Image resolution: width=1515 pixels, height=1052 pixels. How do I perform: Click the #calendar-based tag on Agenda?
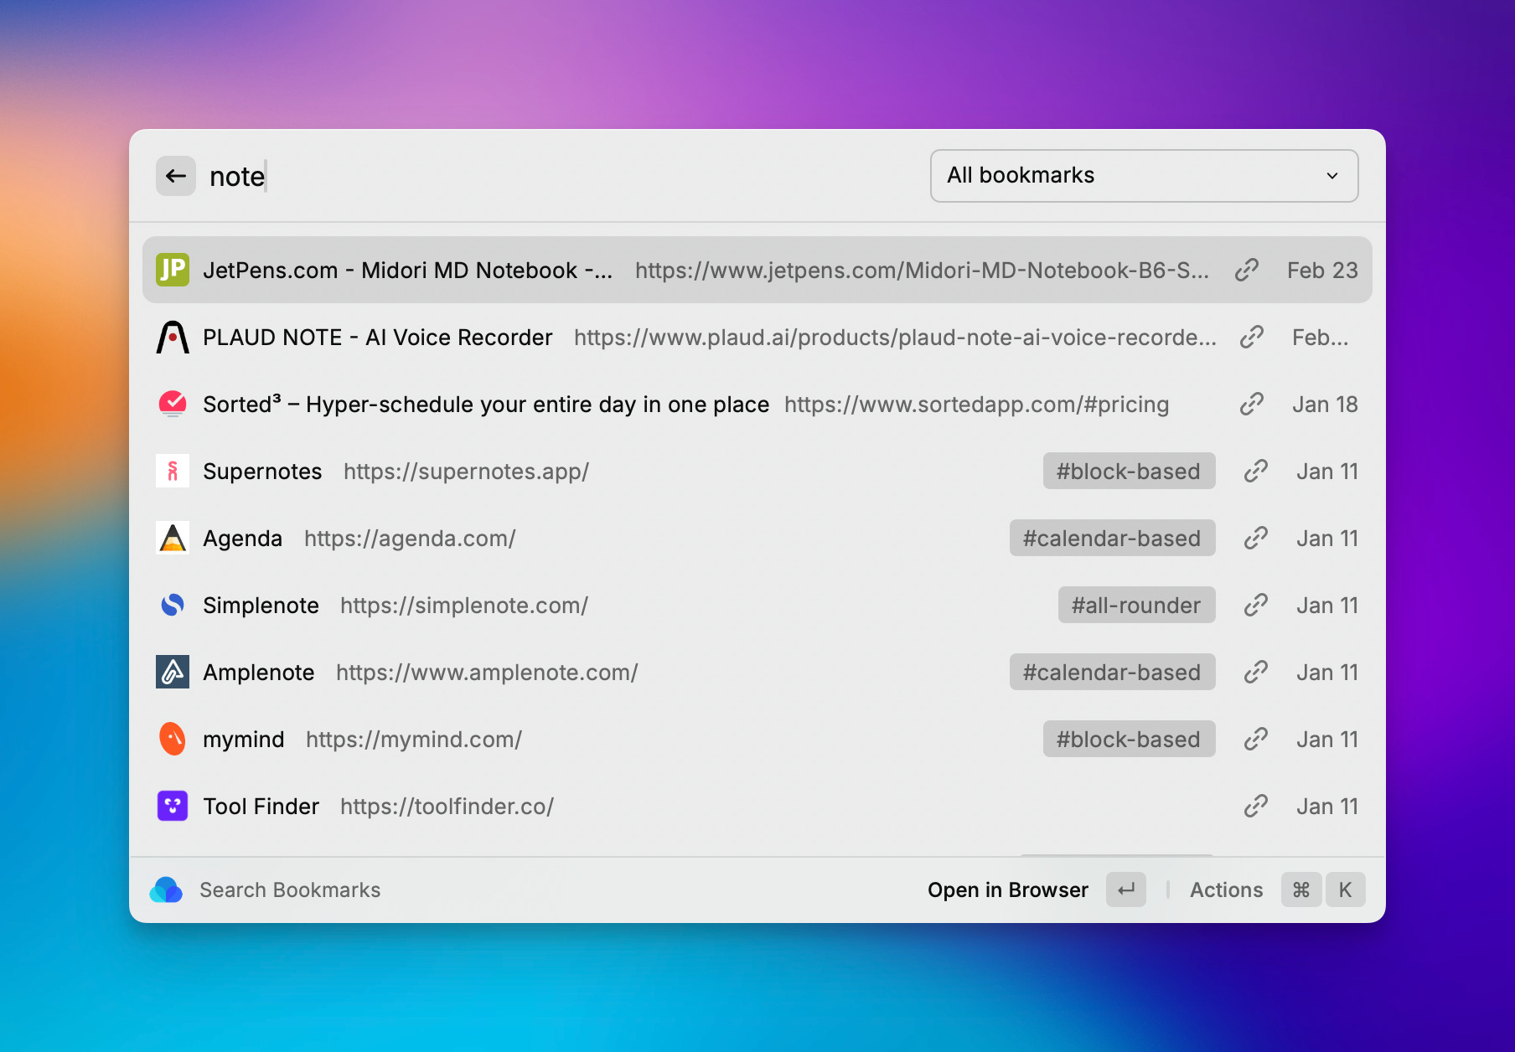coord(1112,538)
